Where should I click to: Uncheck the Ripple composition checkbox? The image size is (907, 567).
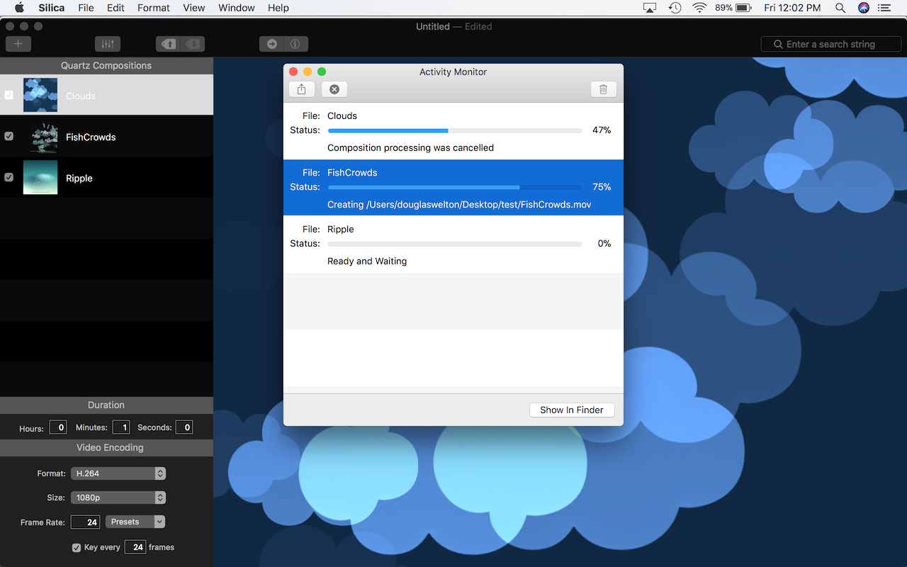pos(9,177)
